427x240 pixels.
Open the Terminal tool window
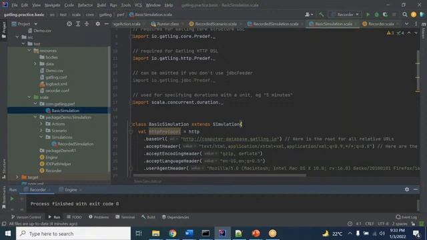tap(125, 217)
